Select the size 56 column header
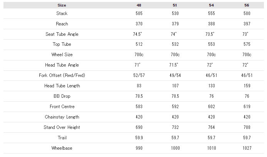 247,5
